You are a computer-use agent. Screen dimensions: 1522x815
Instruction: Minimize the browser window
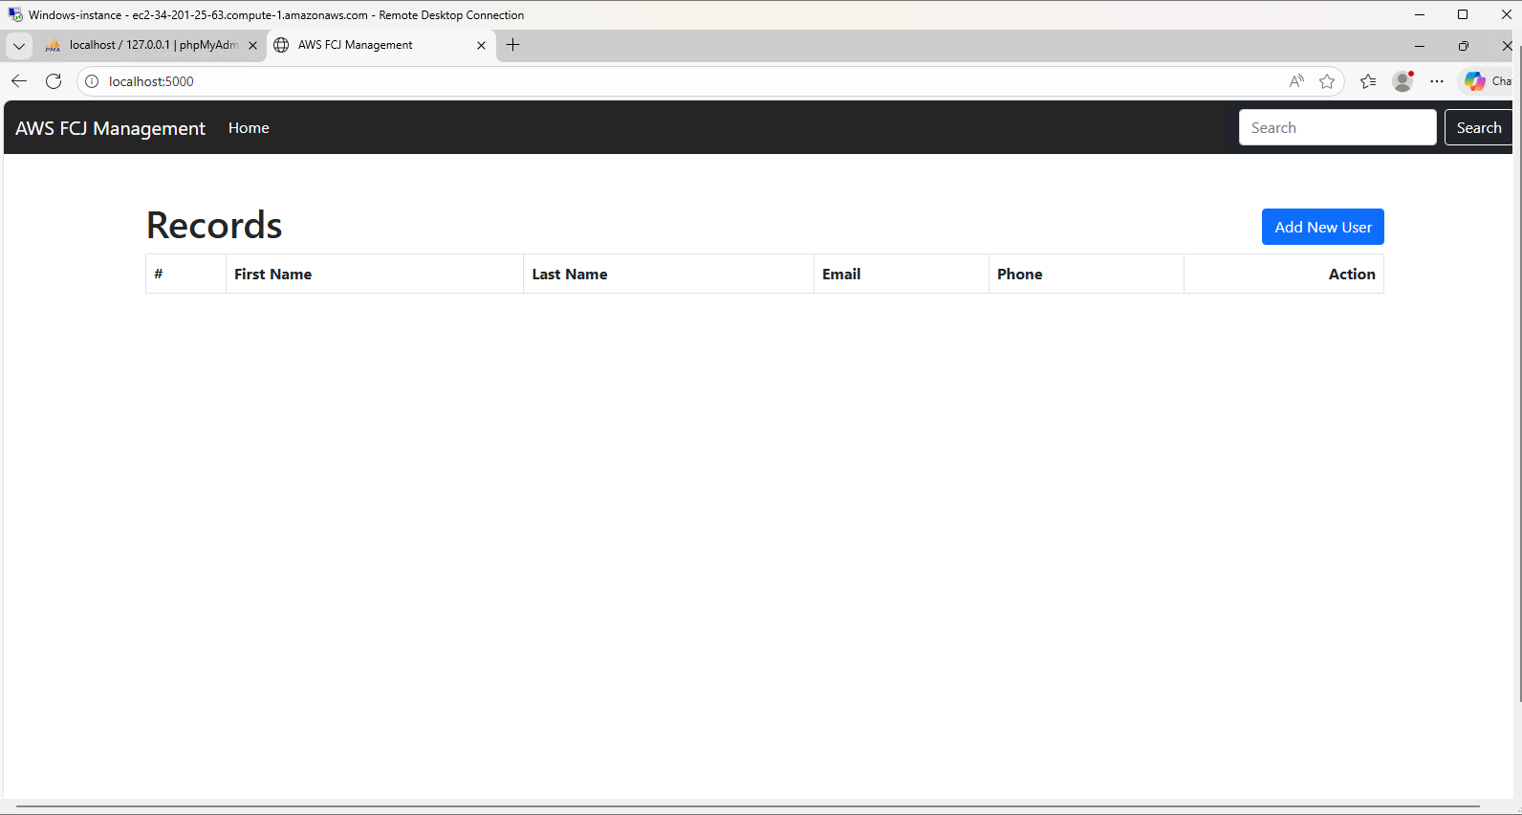(1420, 46)
